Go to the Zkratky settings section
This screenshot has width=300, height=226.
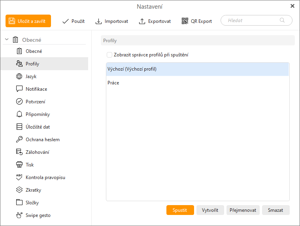33,190
